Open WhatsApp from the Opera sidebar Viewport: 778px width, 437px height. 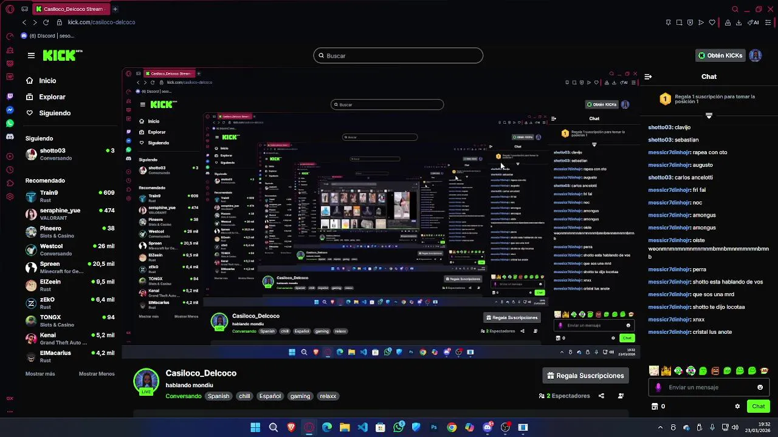coord(10,123)
